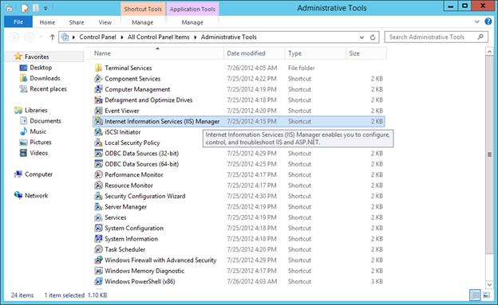This screenshot has width=498, height=305.
Task: Select Network in navigation pane
Action: pyautogui.click(x=36, y=196)
